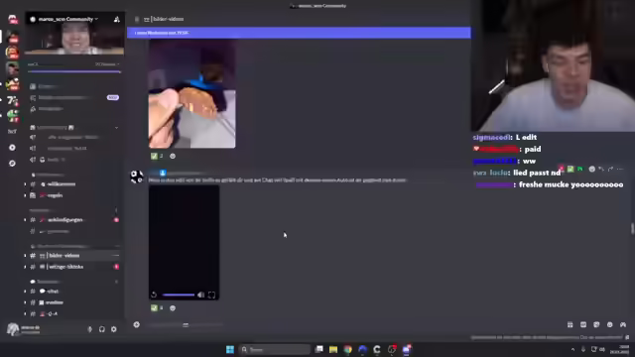Open the sticker picker icon
The image size is (635, 357).
(596, 324)
